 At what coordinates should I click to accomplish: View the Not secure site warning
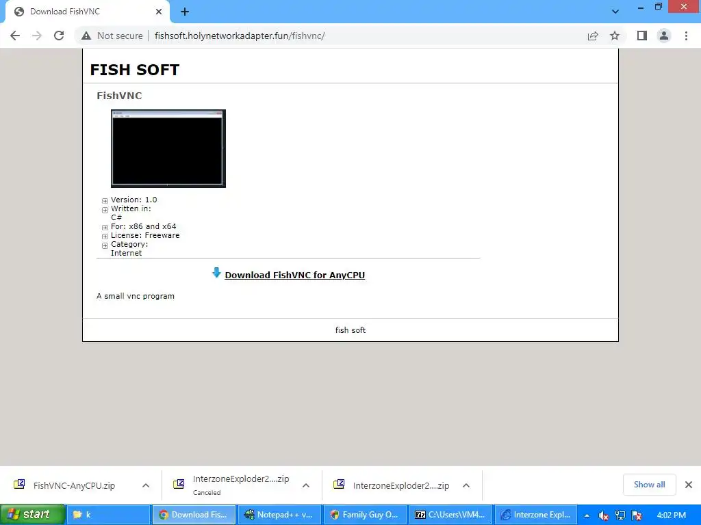[112, 36]
